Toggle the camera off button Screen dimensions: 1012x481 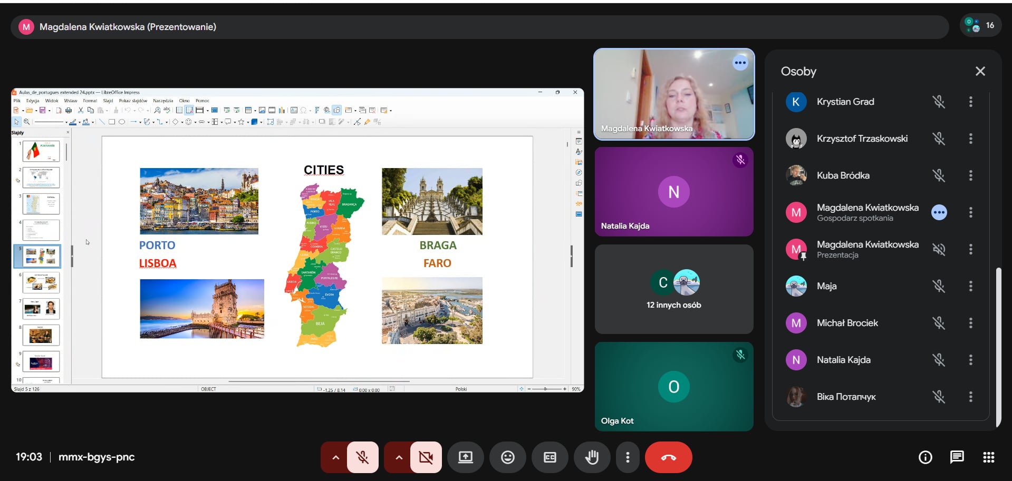pyautogui.click(x=426, y=457)
